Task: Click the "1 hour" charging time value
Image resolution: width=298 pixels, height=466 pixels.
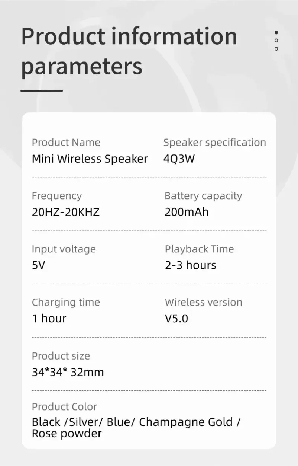Action: [49, 319]
